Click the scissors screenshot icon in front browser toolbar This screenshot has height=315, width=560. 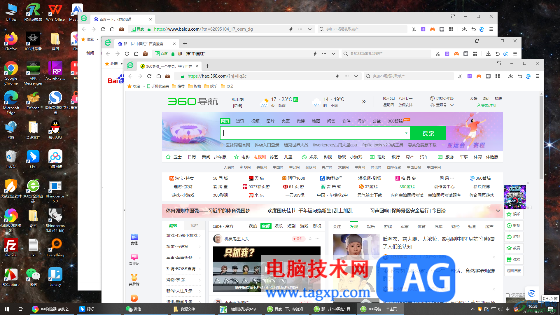click(x=460, y=76)
